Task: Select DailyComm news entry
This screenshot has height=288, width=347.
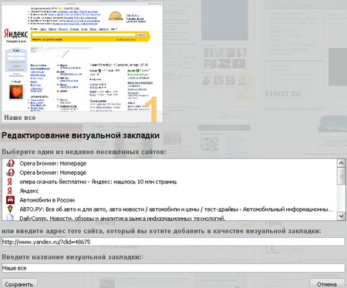Action: pyautogui.click(x=123, y=219)
